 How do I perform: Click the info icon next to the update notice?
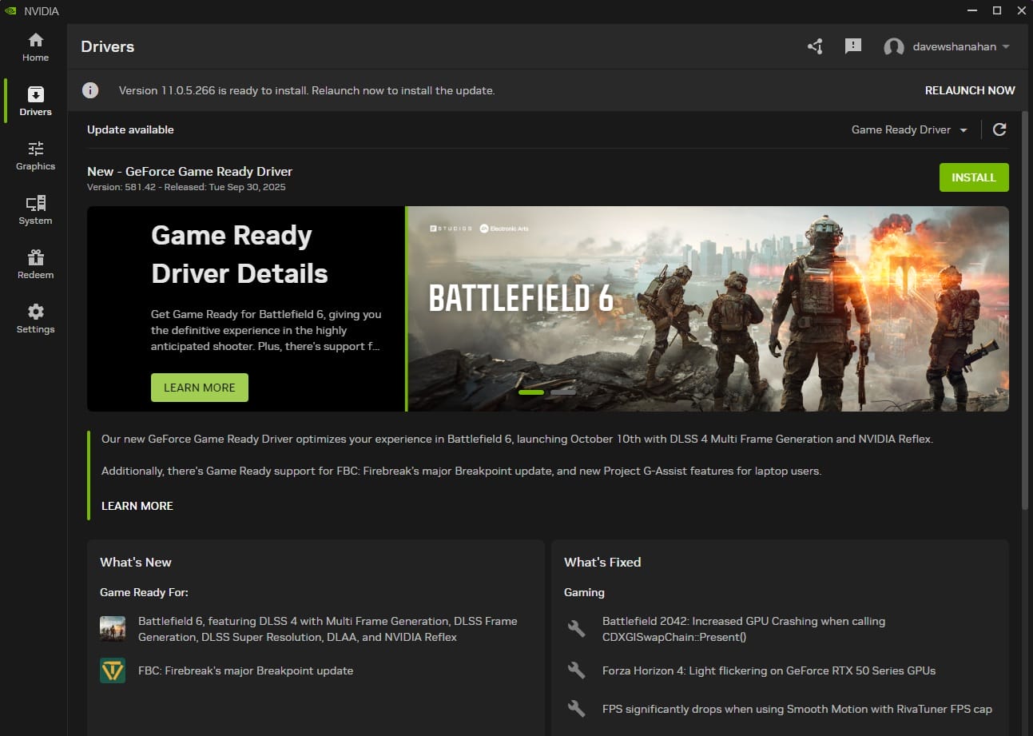point(90,90)
